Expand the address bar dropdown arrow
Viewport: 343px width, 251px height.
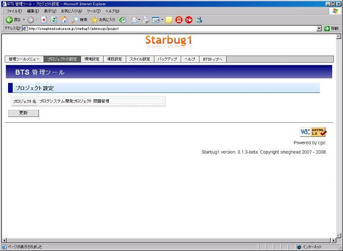tap(319, 29)
